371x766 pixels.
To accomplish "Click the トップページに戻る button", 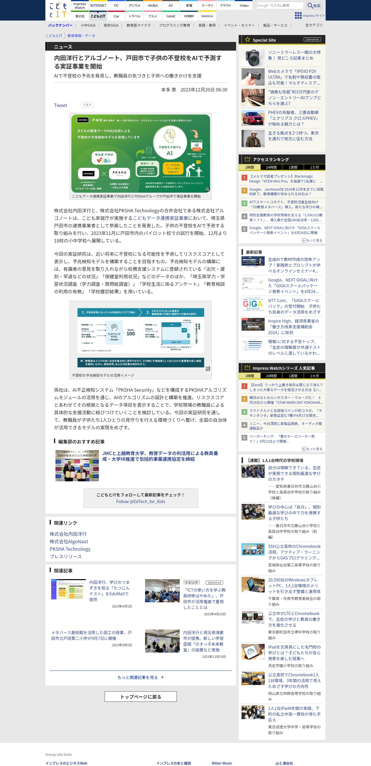I will click(x=140, y=696).
